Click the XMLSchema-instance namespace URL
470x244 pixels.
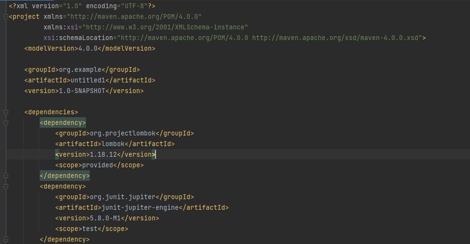(165, 27)
